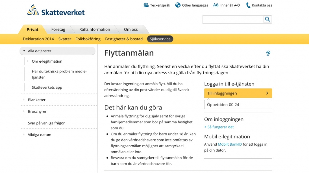This screenshot has width=309, height=173.
Task: Open the Mobilt BankID link
Action: [x=230, y=144]
